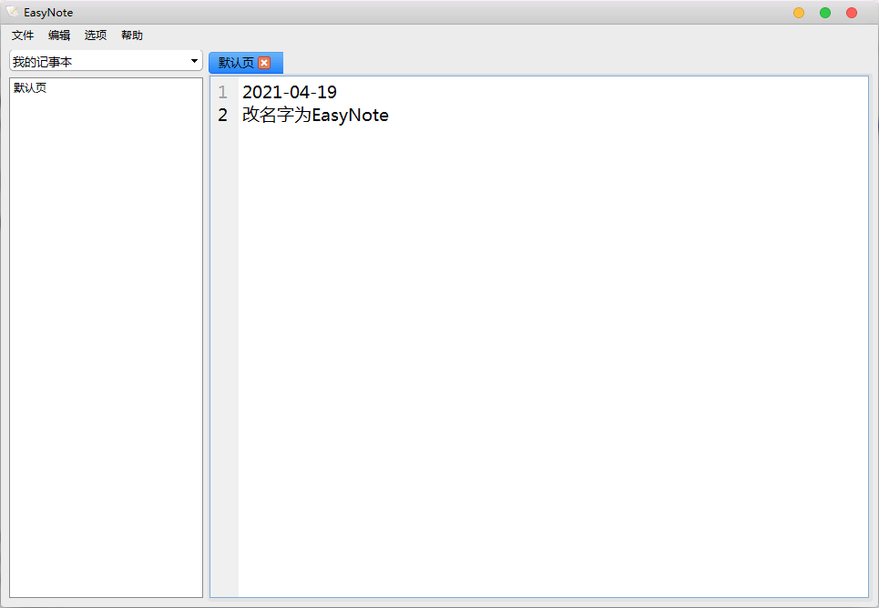The height and width of the screenshot is (608, 879).
Task: Expand the notebook dropdown arrow
Action: (194, 61)
